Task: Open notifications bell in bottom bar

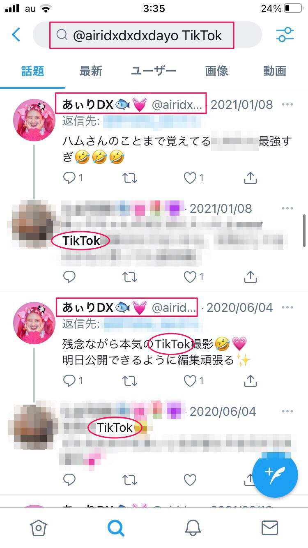Action: coord(193,528)
